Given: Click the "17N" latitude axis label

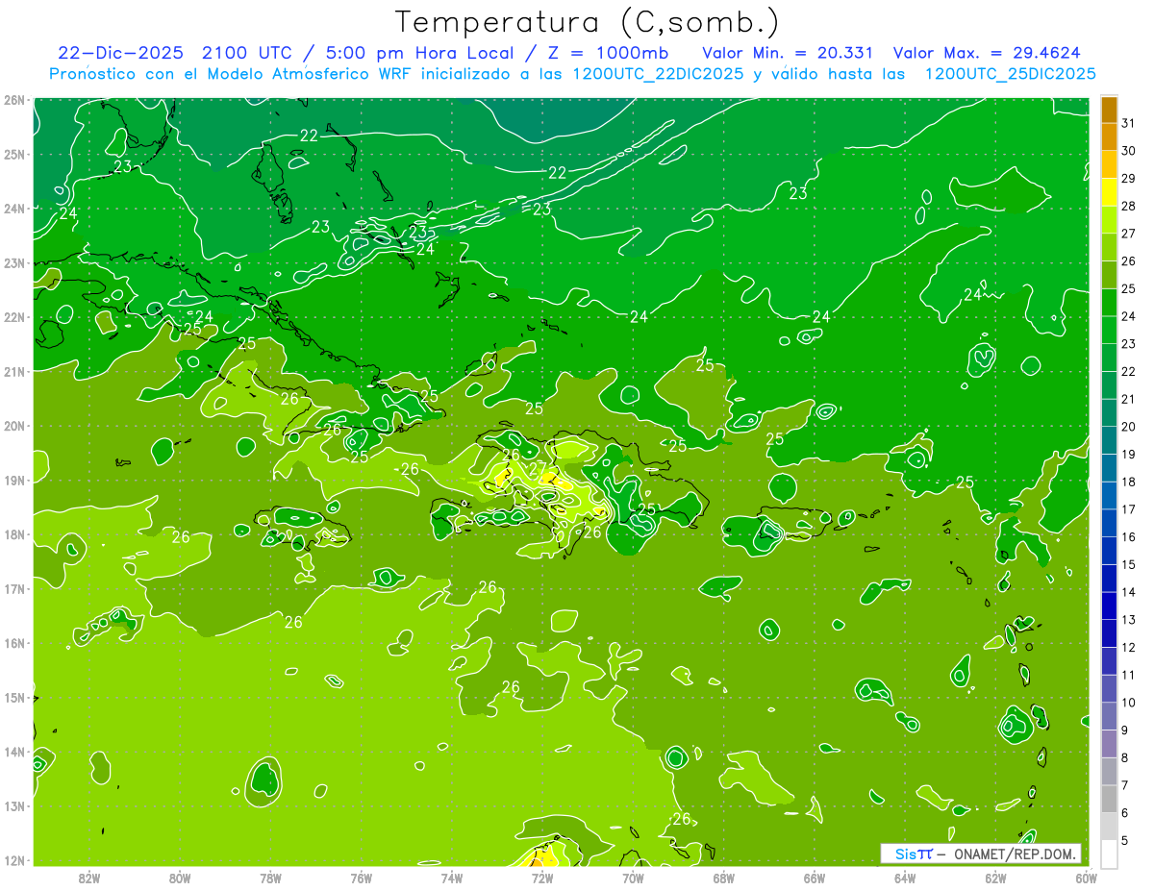Looking at the screenshot, I should tap(14, 588).
